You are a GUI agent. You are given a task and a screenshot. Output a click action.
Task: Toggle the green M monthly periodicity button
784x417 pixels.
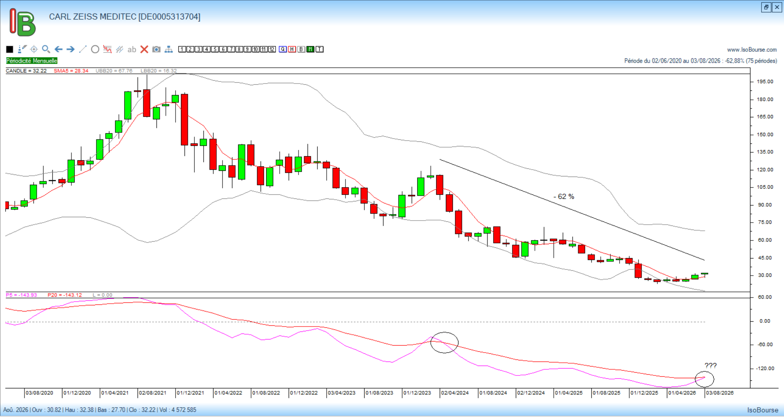[x=310, y=49]
